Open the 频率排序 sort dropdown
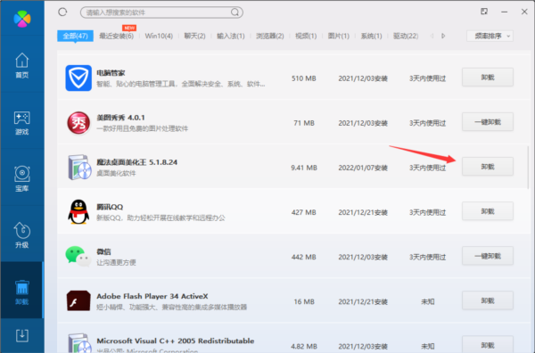Screen dimensions: 535x353 tap(490, 36)
